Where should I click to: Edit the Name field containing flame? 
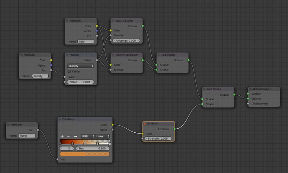click(x=27, y=136)
